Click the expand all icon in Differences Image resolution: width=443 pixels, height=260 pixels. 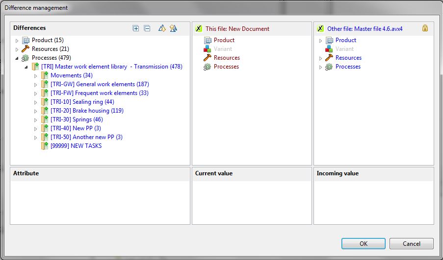(x=136, y=28)
